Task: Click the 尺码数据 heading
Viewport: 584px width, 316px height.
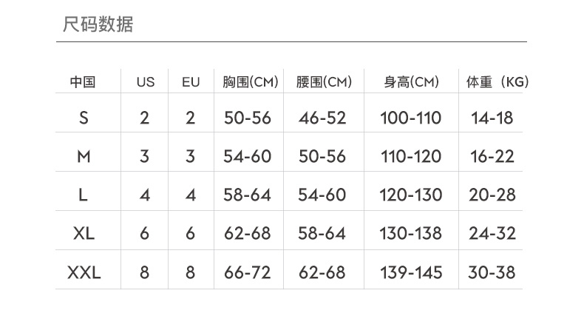Action: (98, 25)
